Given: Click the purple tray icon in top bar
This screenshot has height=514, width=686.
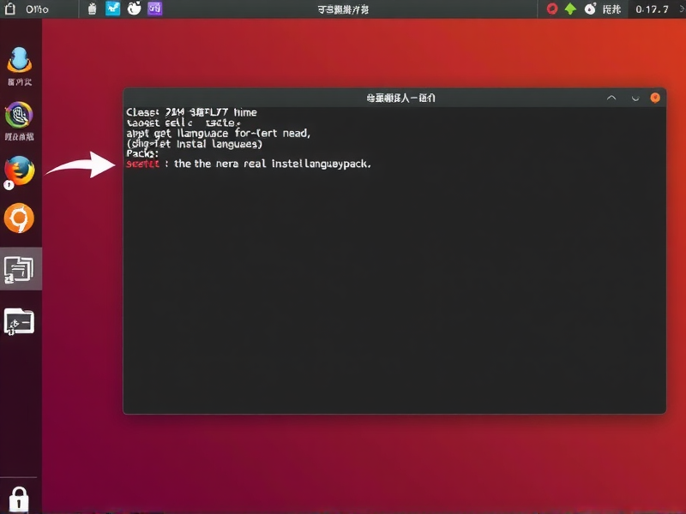Looking at the screenshot, I should (153, 9).
